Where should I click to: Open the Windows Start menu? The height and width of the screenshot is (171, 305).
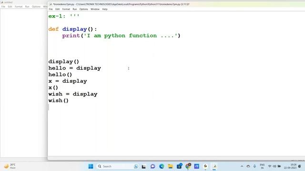(91, 166)
